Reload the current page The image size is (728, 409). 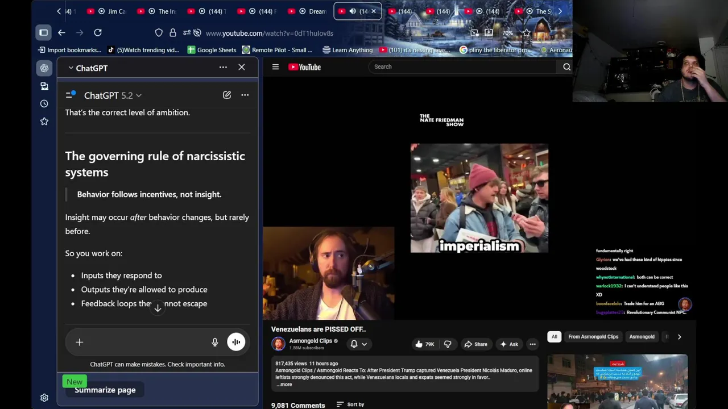tap(98, 33)
